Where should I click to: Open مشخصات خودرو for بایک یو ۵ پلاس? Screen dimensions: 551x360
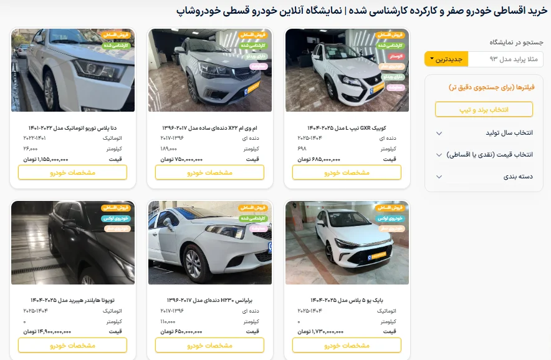coord(347,345)
